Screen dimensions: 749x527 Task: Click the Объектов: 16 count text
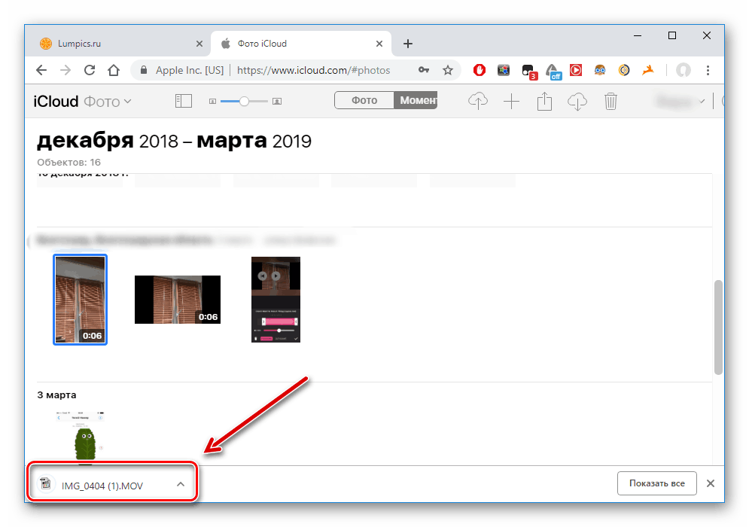(x=69, y=162)
